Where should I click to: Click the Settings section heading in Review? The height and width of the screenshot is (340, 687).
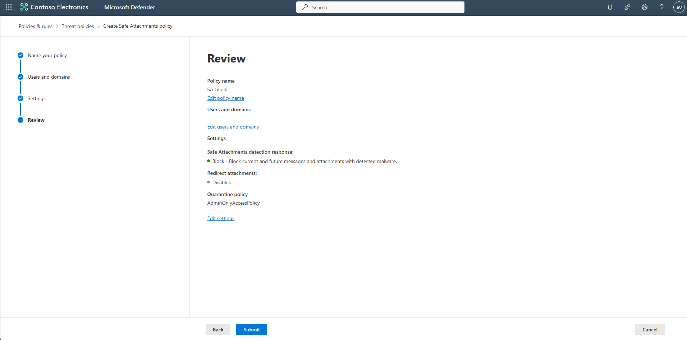[x=216, y=138]
